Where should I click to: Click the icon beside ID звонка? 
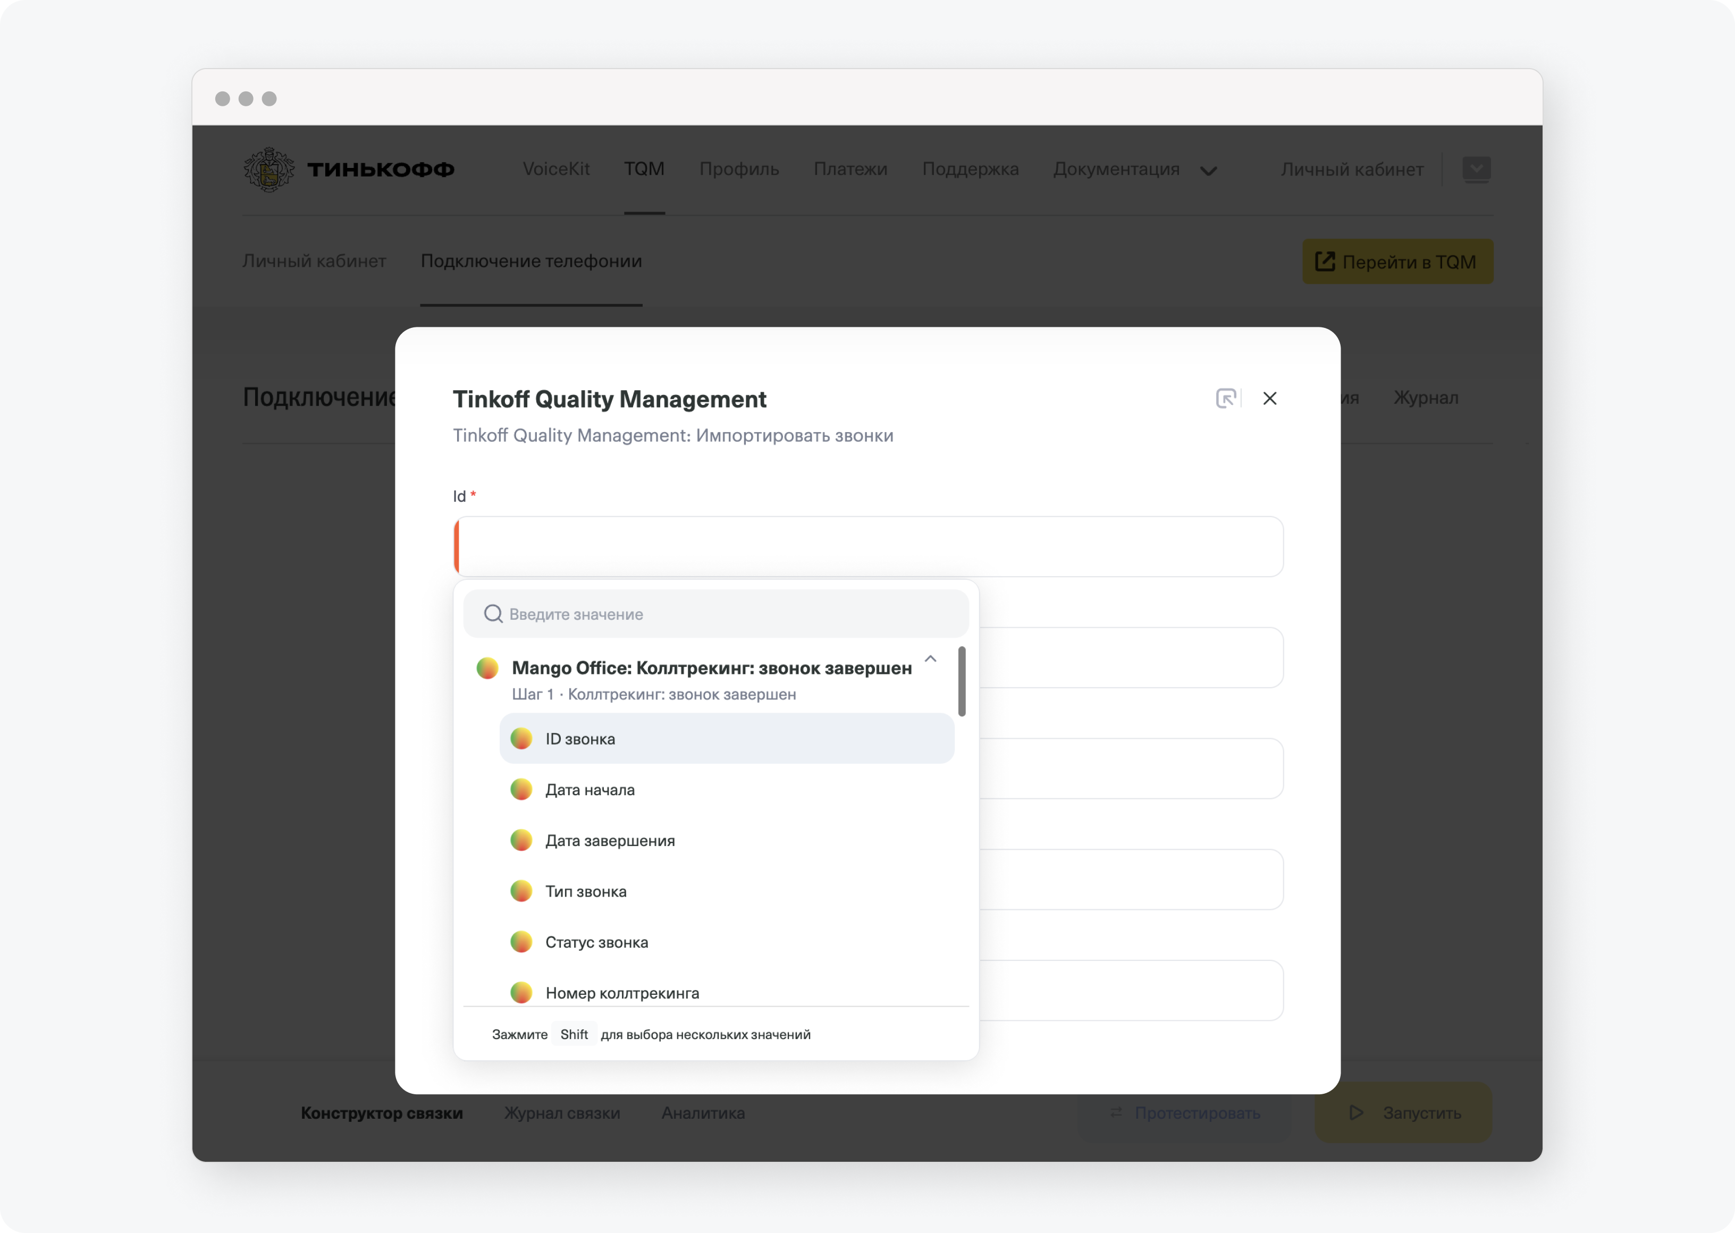tap(521, 739)
